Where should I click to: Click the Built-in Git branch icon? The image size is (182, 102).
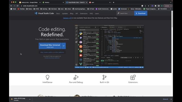point(104,77)
